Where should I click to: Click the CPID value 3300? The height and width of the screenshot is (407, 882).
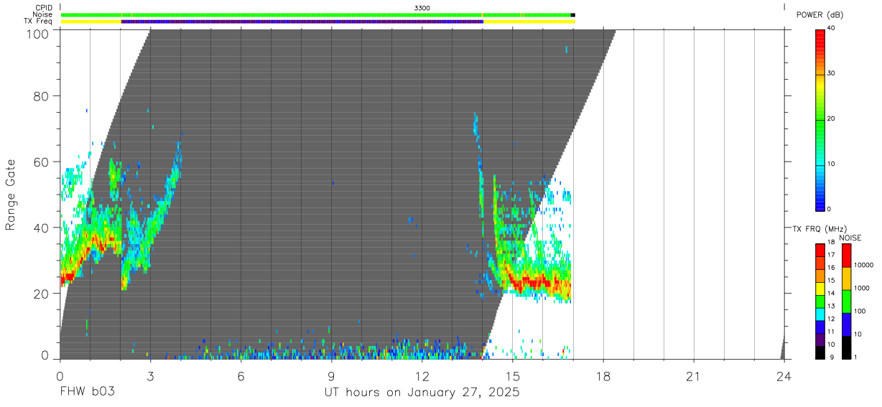422,8
